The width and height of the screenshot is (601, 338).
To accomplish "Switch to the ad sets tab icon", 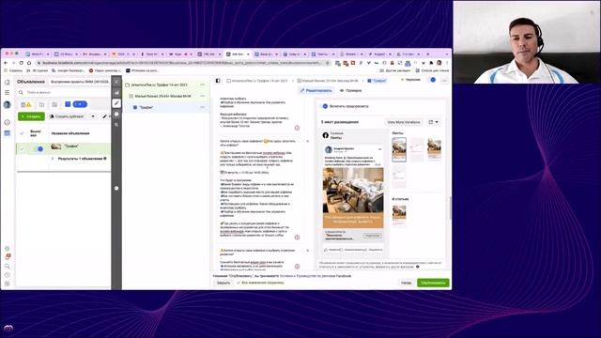I will (41, 104).
